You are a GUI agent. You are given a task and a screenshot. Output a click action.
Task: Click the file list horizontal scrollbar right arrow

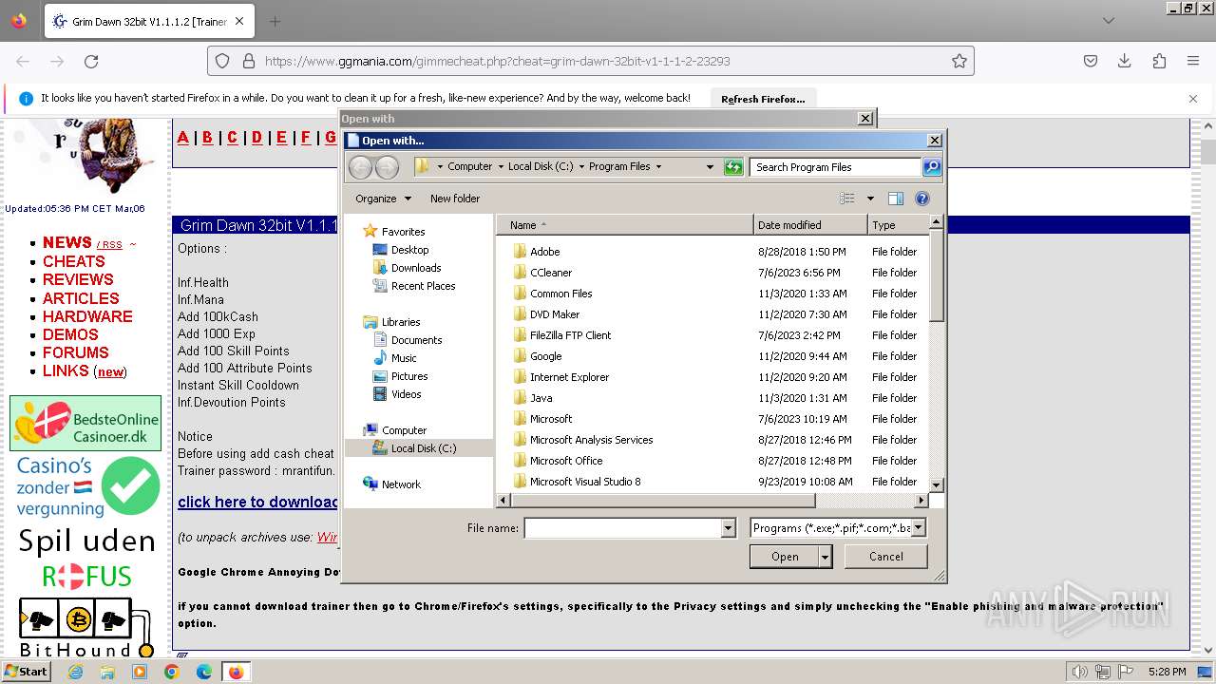(x=921, y=500)
